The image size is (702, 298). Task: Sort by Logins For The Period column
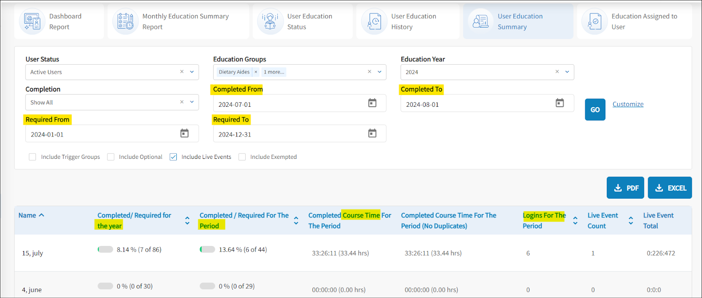coord(575,221)
